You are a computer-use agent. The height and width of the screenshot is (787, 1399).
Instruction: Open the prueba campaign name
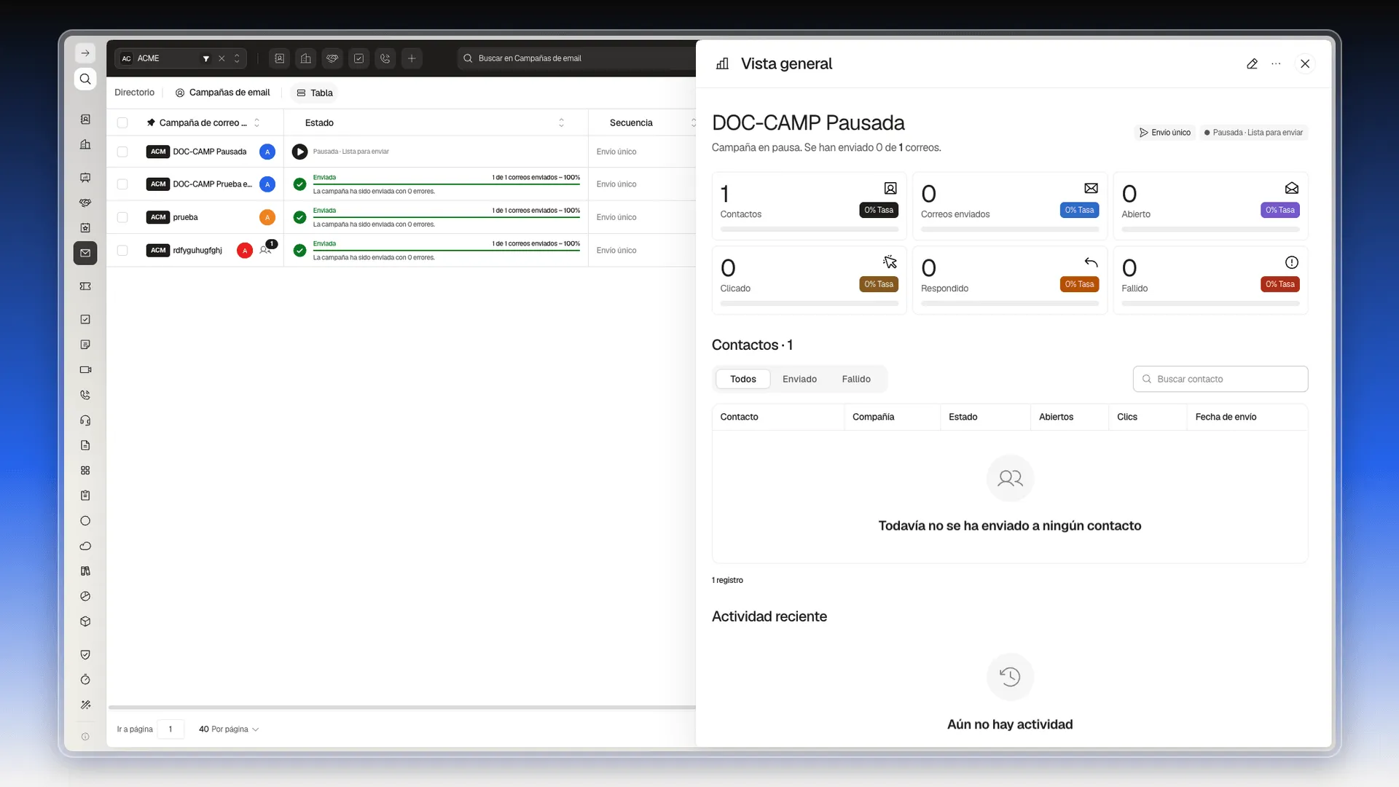[185, 217]
